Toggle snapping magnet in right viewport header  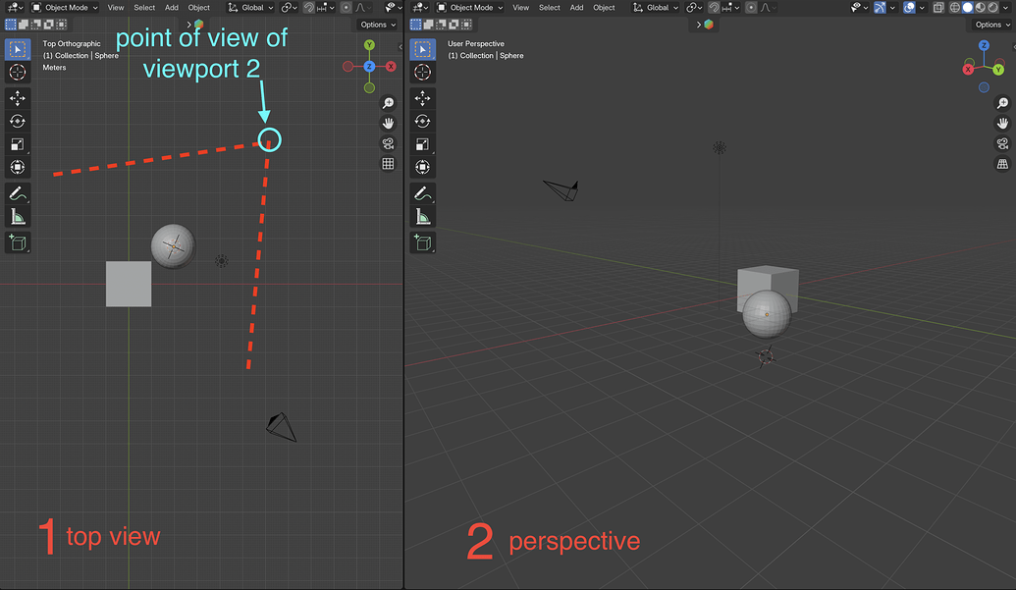[714, 8]
